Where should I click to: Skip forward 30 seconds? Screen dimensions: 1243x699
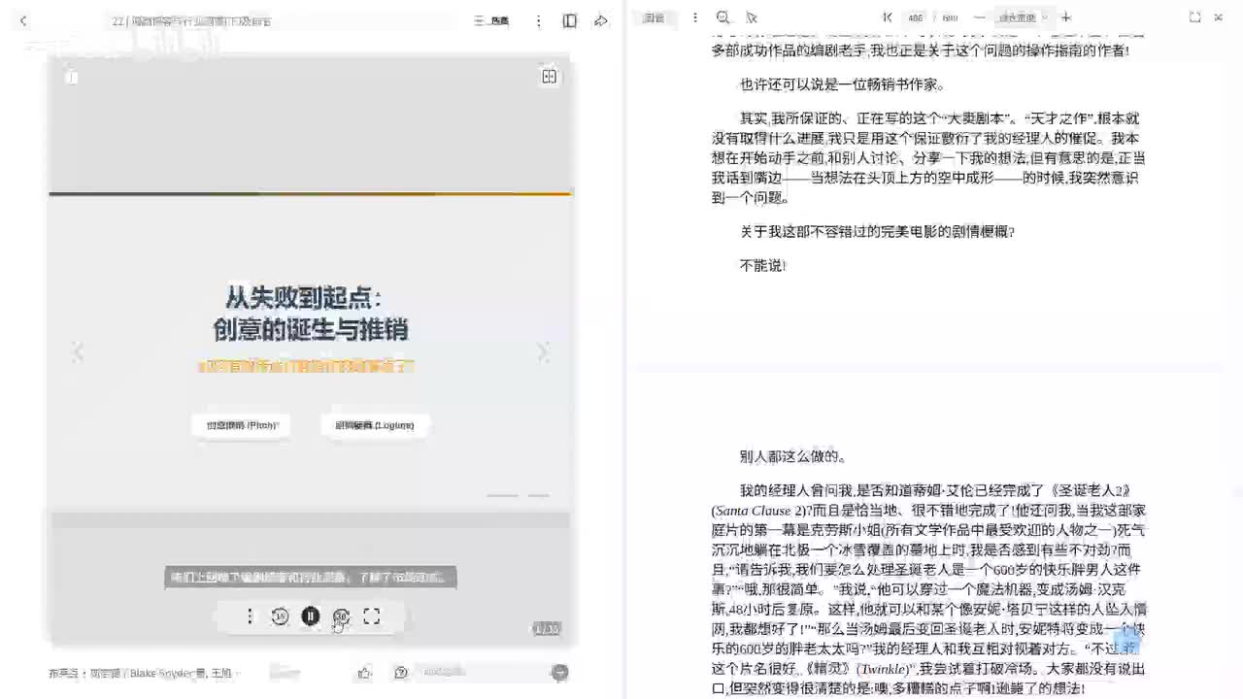pos(341,616)
